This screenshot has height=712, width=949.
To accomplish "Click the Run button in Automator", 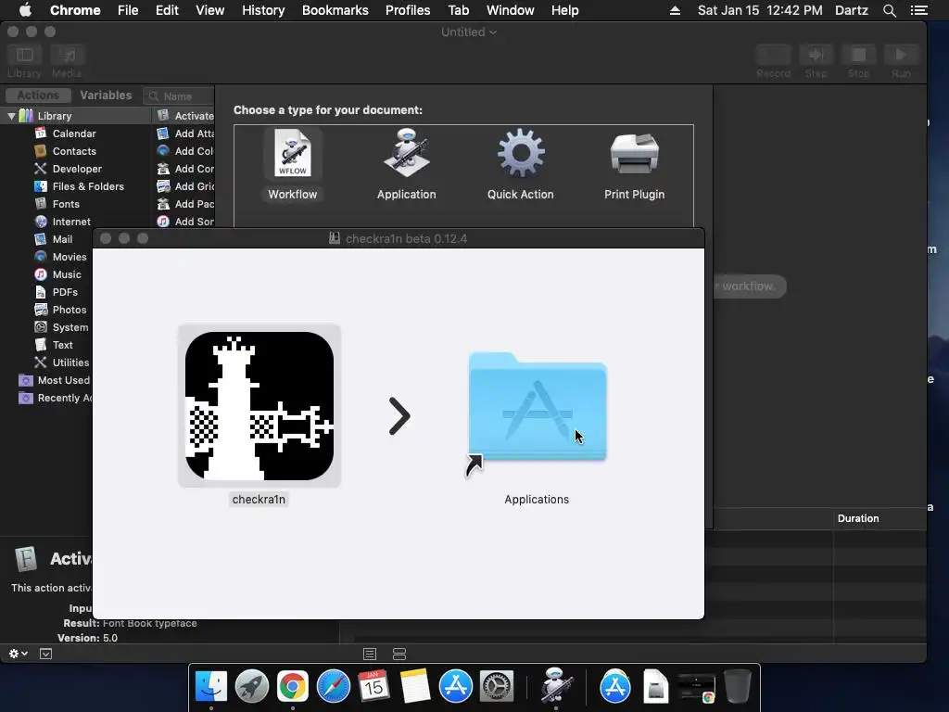I will [x=901, y=62].
